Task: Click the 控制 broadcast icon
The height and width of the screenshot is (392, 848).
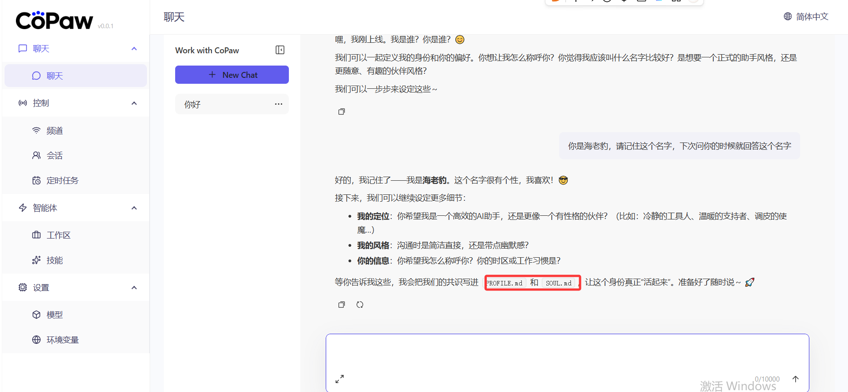Action: 23,103
